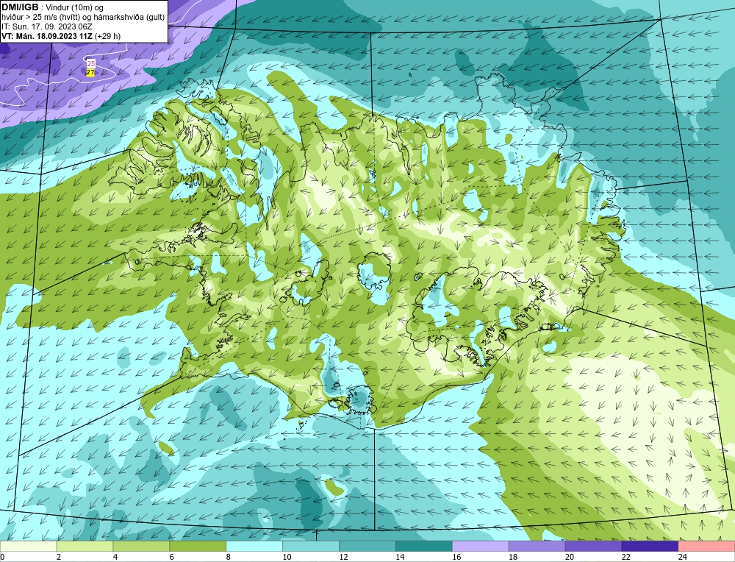Click the legend scale number 8
The image size is (735, 562).
[230, 557]
